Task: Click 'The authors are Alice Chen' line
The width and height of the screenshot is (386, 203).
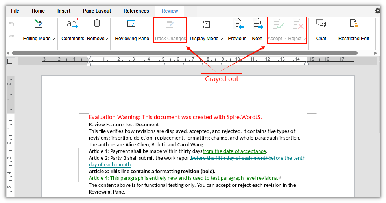Action: pyautogui.click(x=147, y=144)
